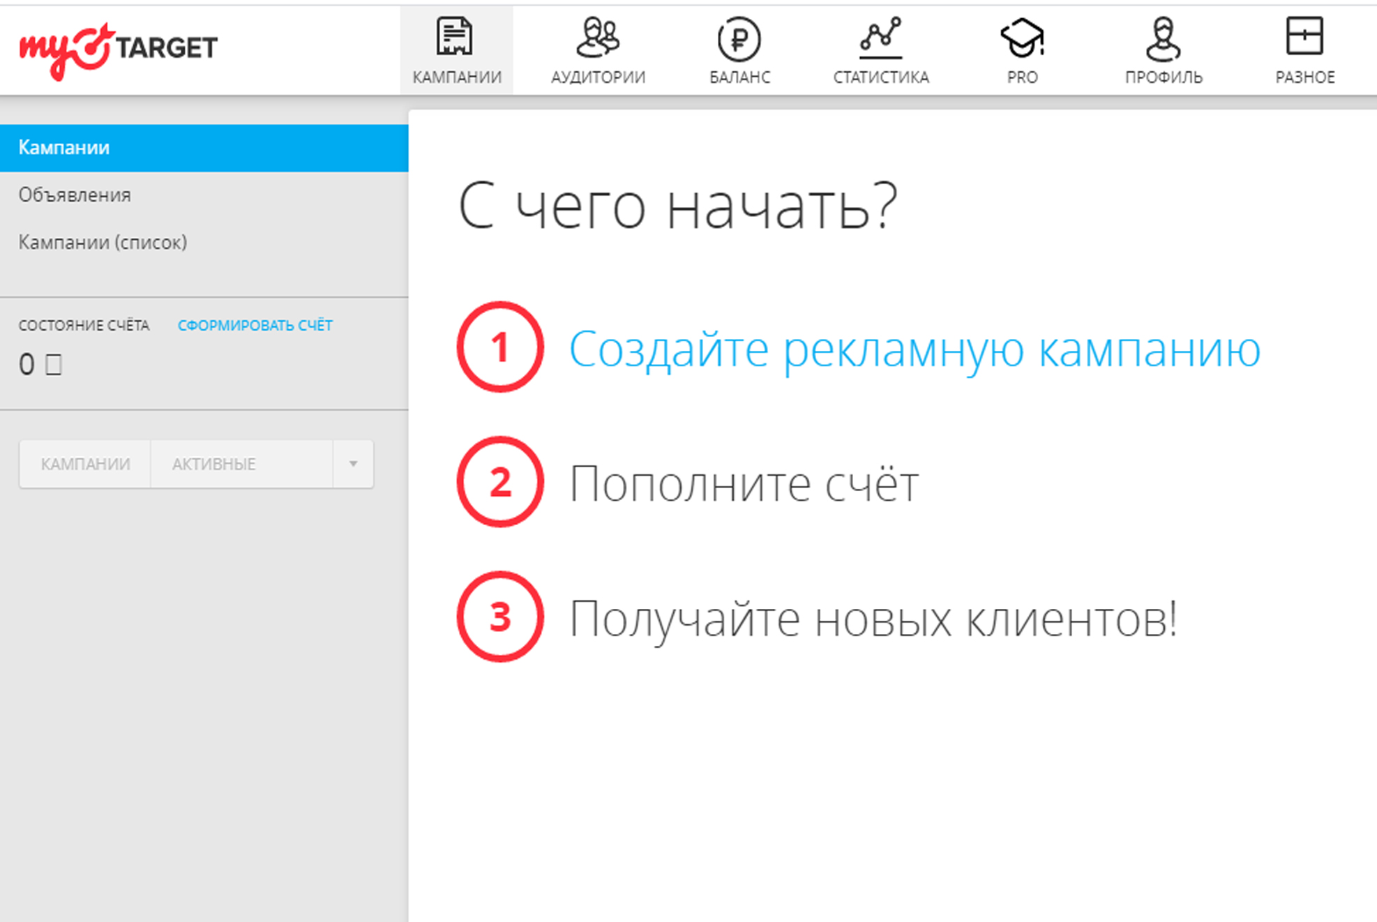Click Сформировать счёт link
The image size is (1377, 922).
point(255,326)
